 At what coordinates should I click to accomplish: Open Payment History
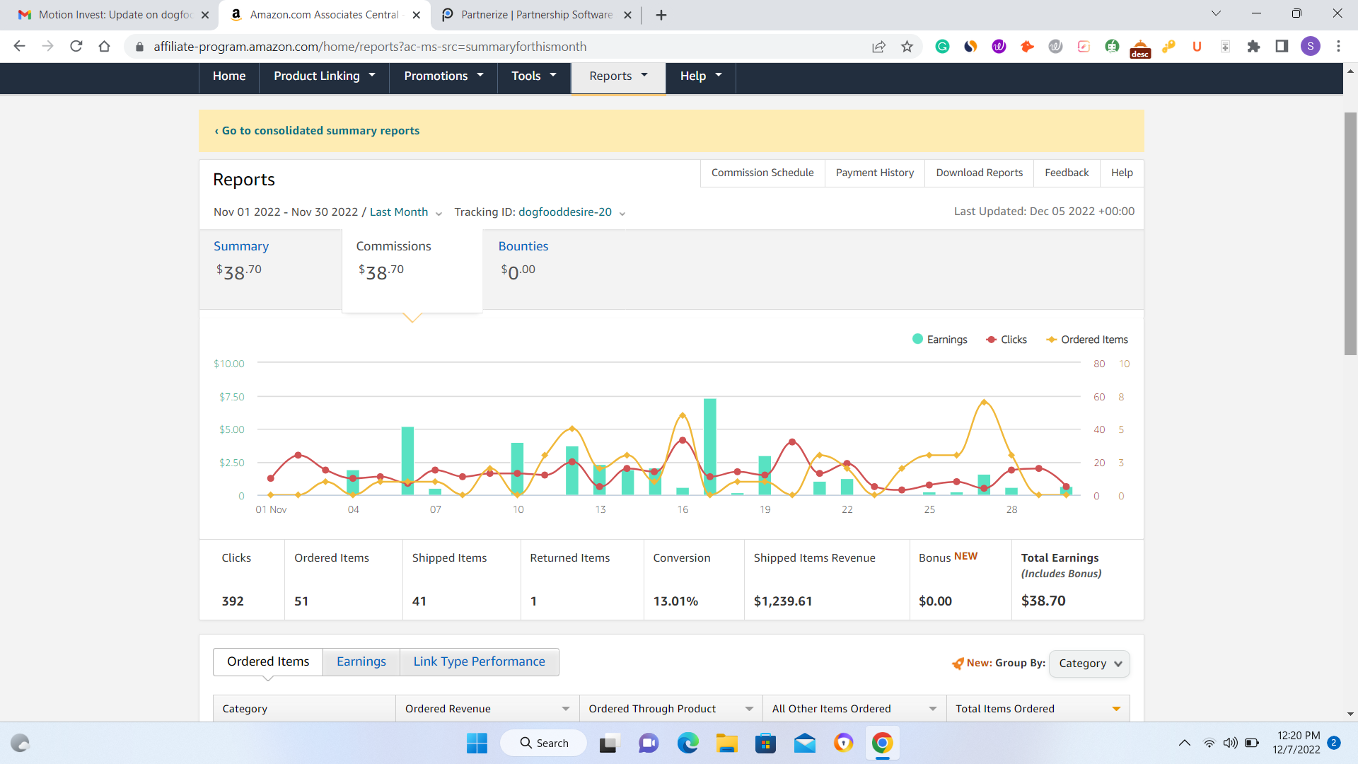click(875, 173)
